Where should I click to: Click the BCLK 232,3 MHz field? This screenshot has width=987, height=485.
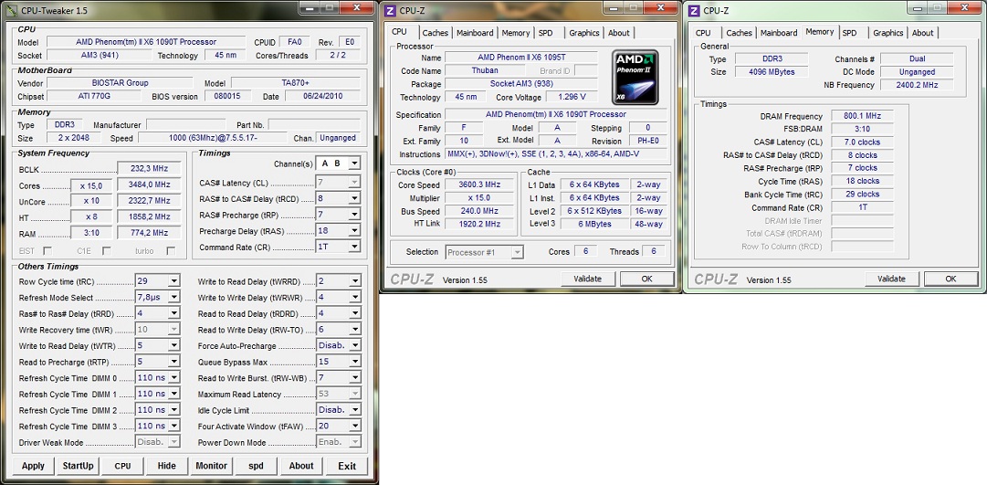coord(150,170)
